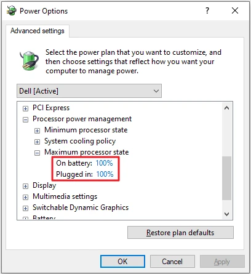Click the Apply button

[x=222, y=262]
